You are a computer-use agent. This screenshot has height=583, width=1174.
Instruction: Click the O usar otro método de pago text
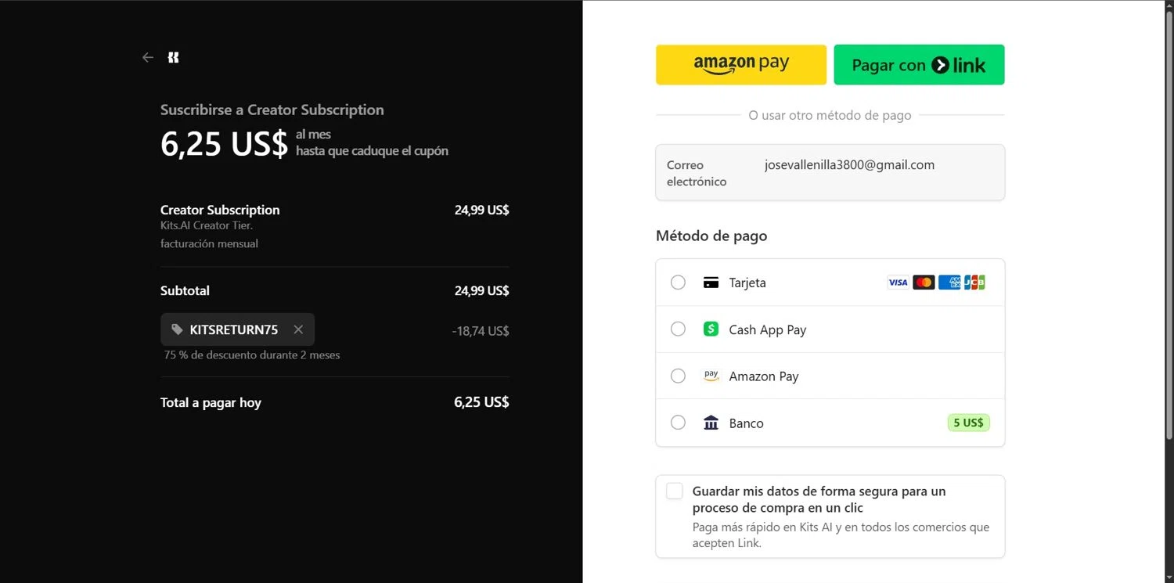830,115
